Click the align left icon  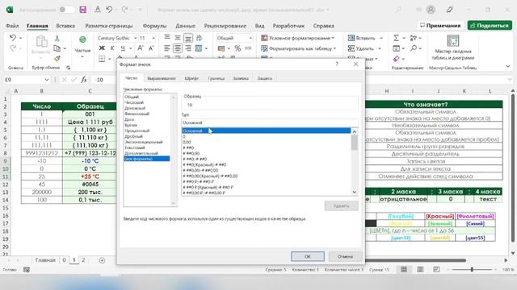pyautogui.click(x=167, y=48)
